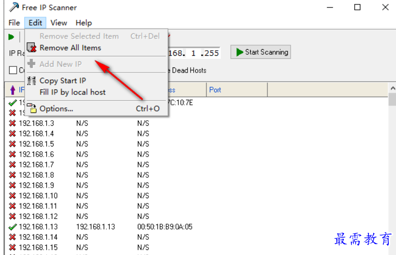Maximize the Free IP Scanner window

tap(357, 7)
